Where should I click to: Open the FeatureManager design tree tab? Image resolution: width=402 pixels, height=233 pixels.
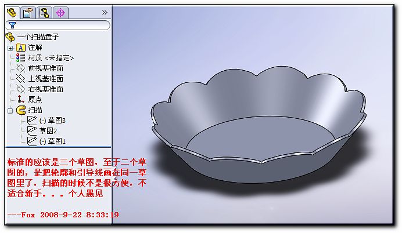(12, 12)
